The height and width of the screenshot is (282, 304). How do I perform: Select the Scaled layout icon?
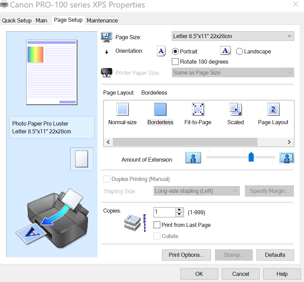pyautogui.click(x=235, y=109)
